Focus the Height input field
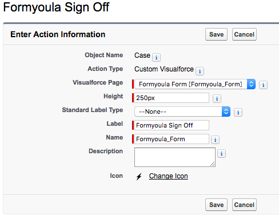Image resolution: width=279 pixels, height=219 pixels. pos(172,98)
